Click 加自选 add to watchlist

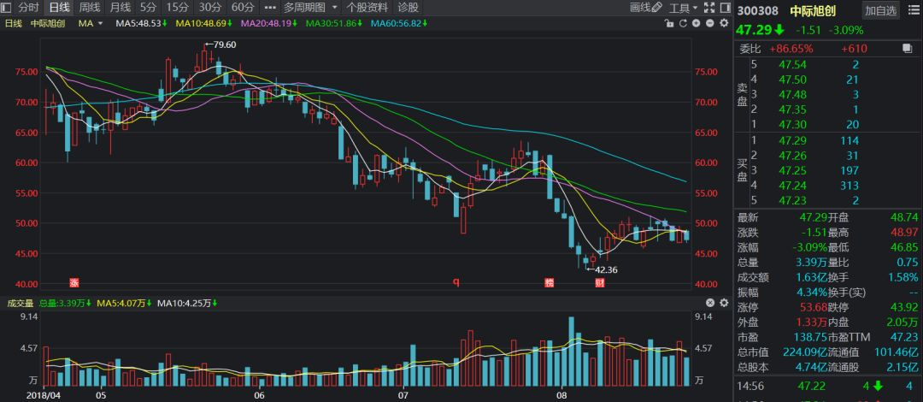coord(881,10)
